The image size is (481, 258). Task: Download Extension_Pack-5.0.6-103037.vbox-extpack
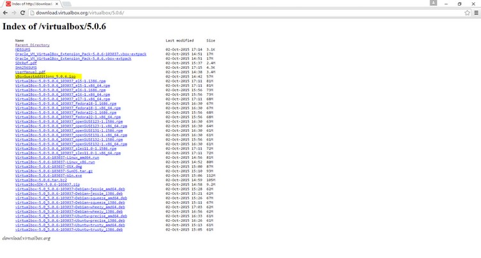[x=80, y=54]
